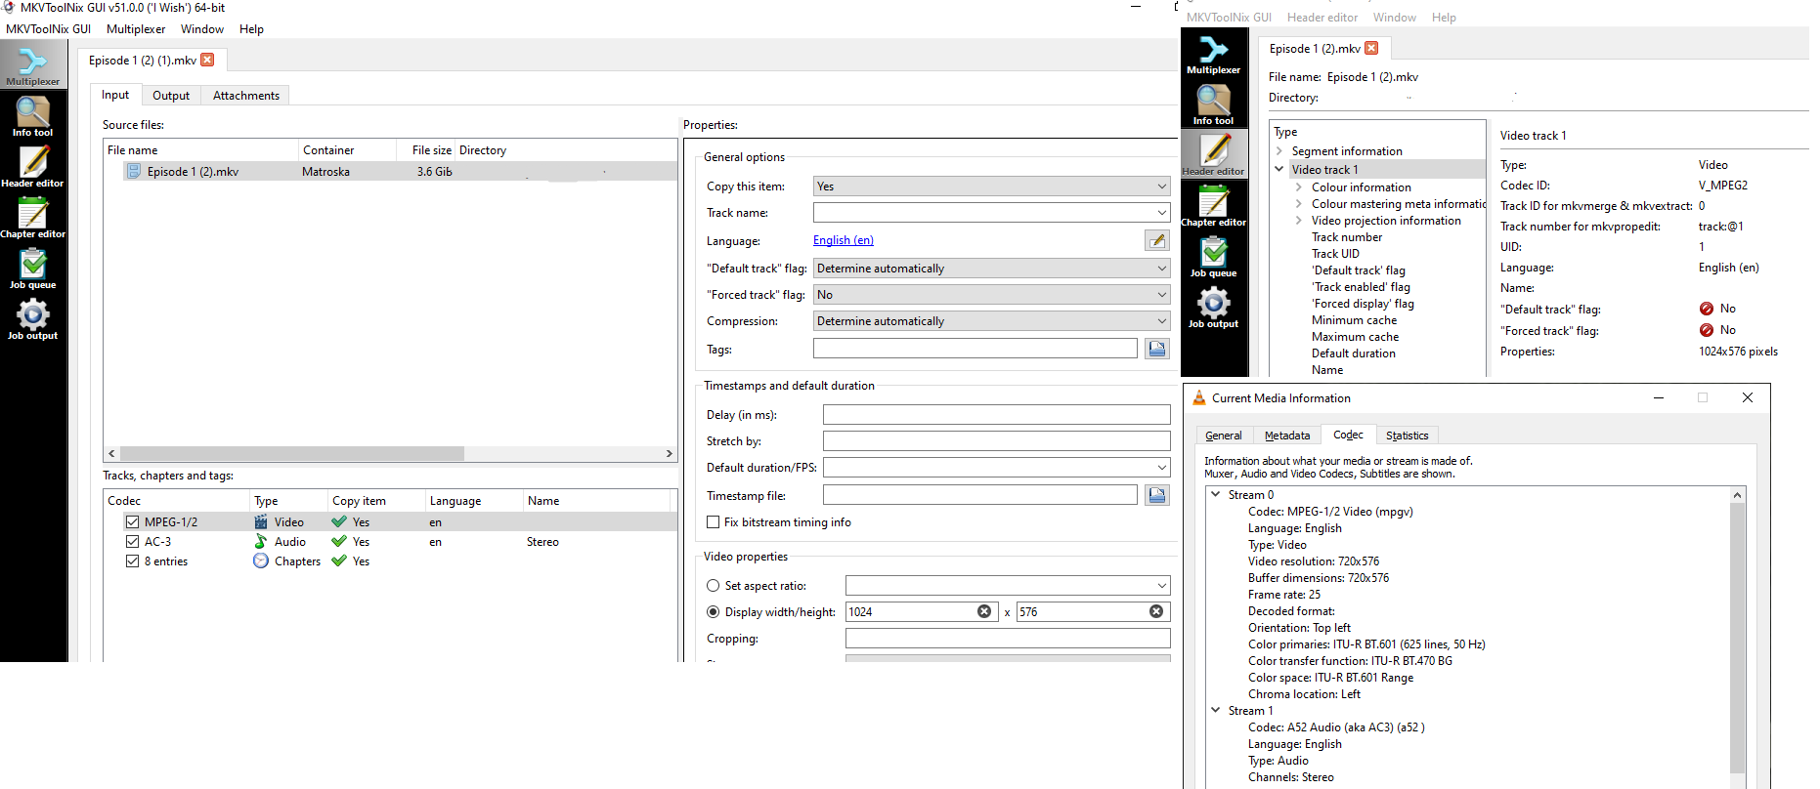Open Header editor in left MKVToolNix window

point(32,167)
